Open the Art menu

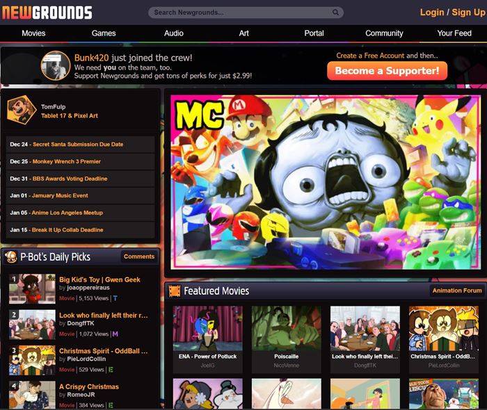(x=243, y=33)
